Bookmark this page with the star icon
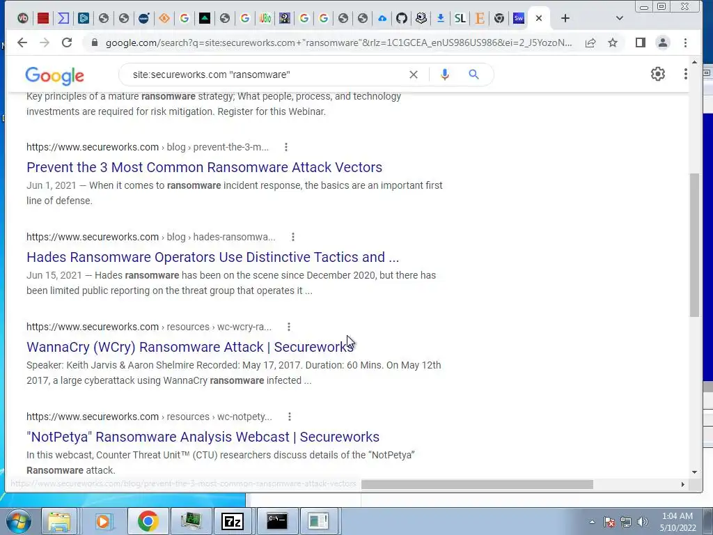 [613, 42]
